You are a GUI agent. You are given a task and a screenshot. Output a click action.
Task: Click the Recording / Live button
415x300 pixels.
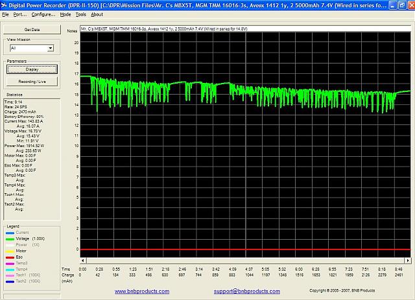[x=32, y=81]
